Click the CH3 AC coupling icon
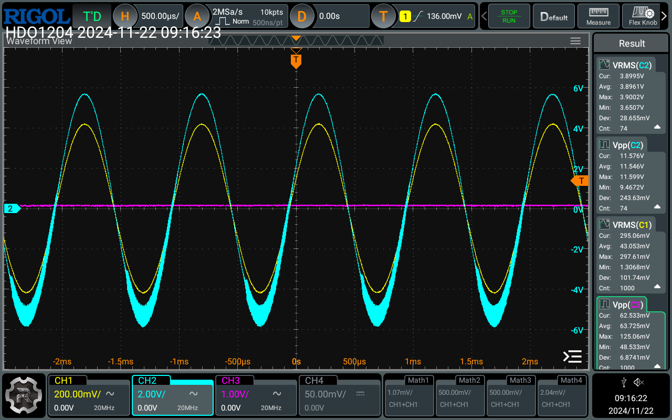 tap(277, 394)
